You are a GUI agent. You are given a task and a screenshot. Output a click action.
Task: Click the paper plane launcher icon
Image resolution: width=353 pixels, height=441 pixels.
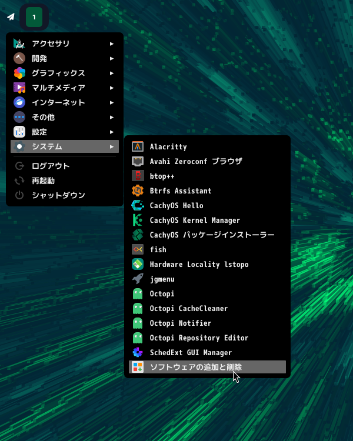(x=11, y=17)
